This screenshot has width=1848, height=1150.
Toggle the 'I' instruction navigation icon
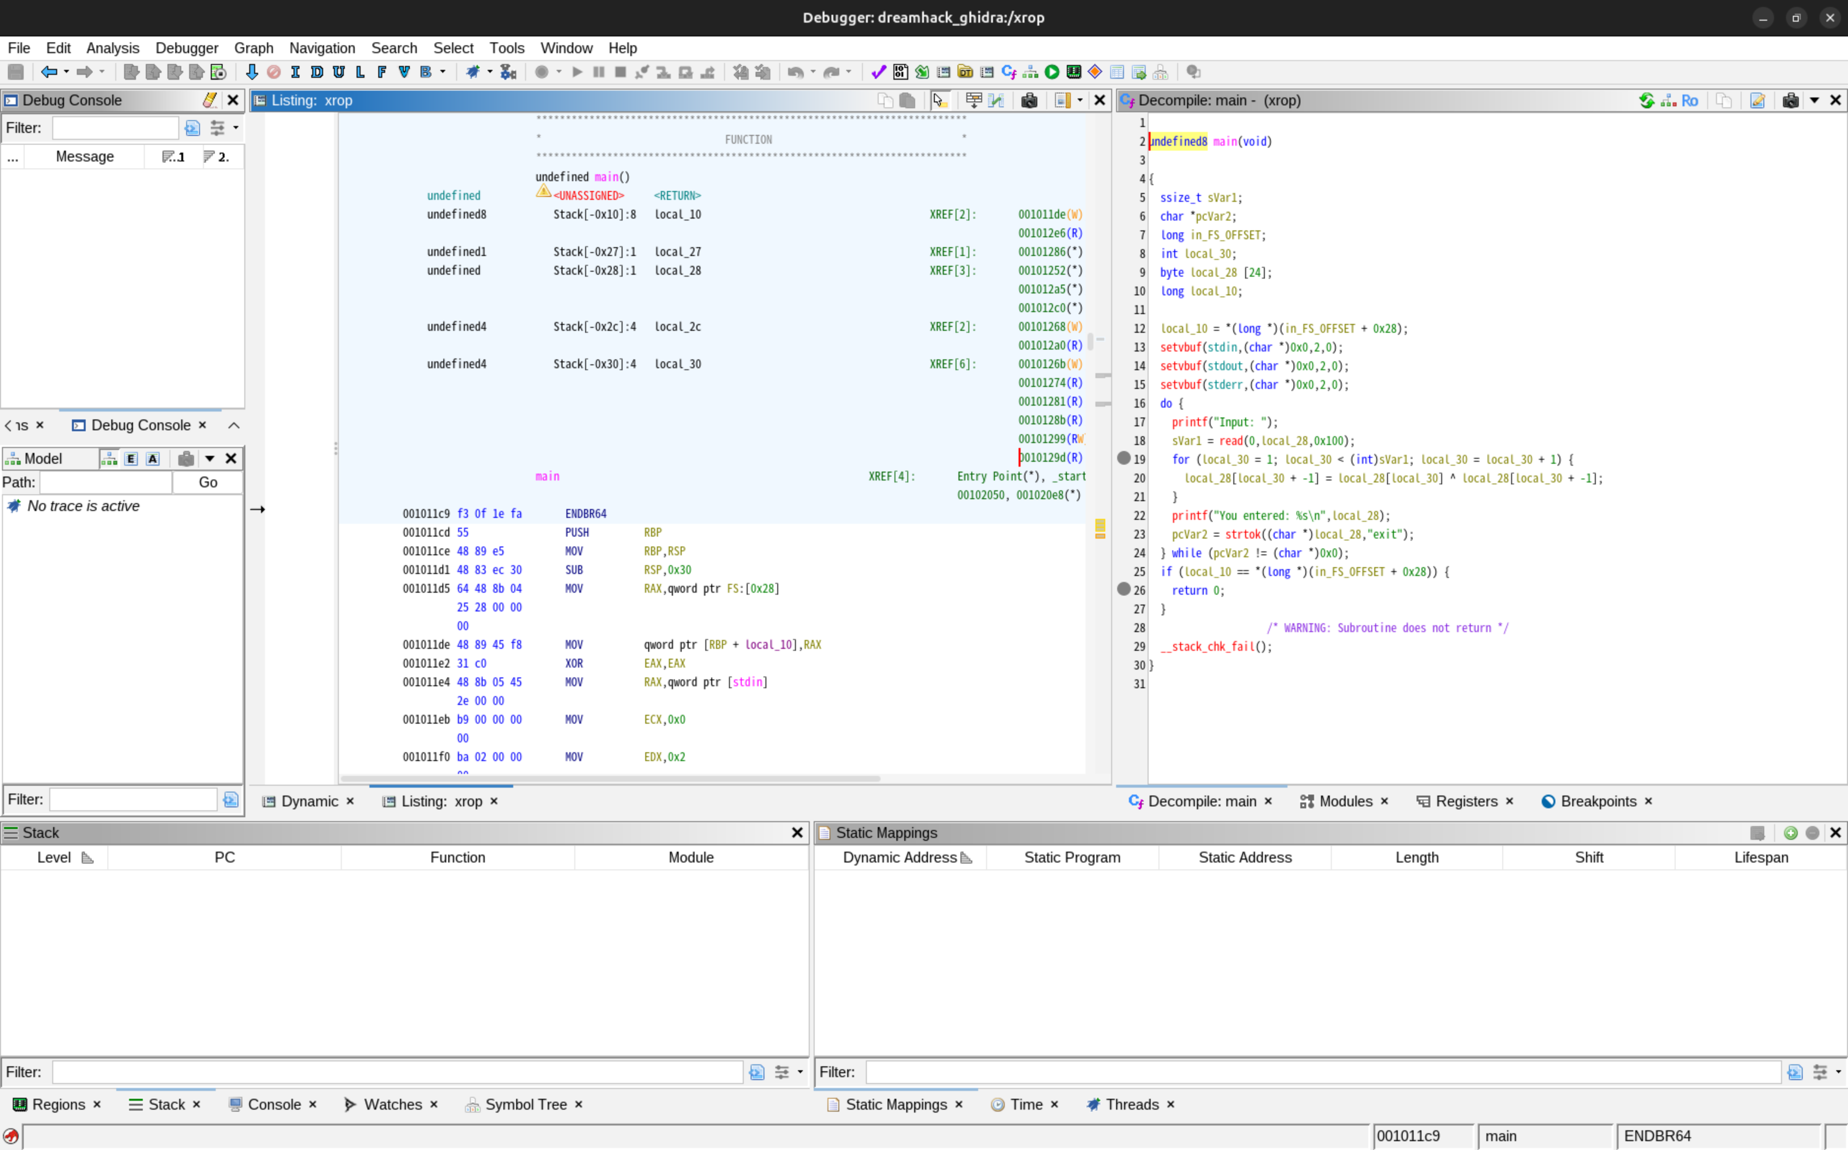pos(295,72)
